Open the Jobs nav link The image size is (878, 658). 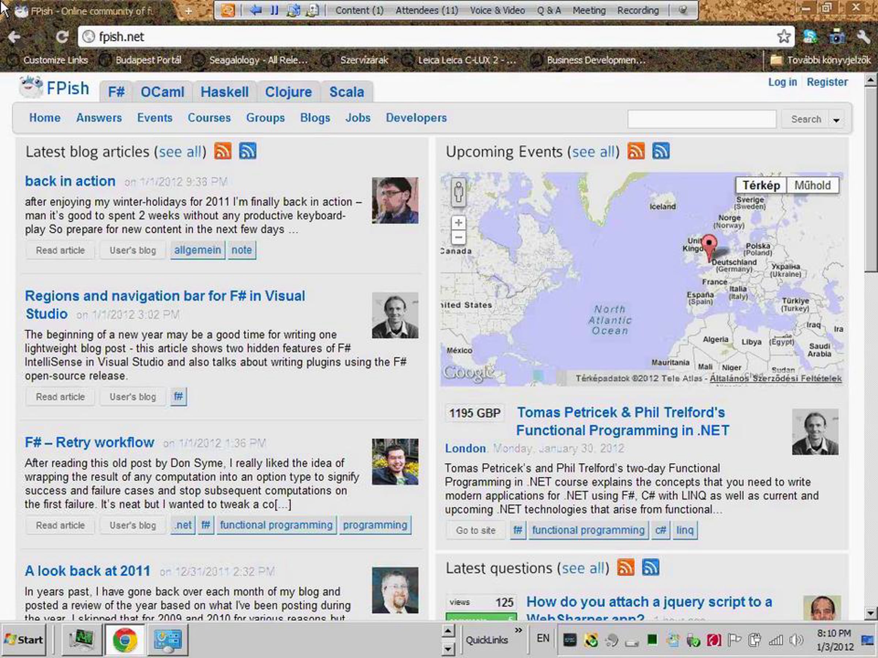pyautogui.click(x=358, y=118)
